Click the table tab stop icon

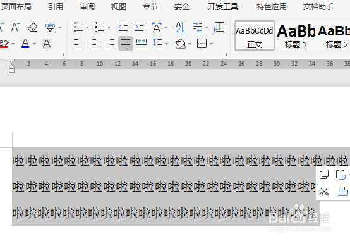point(219,27)
